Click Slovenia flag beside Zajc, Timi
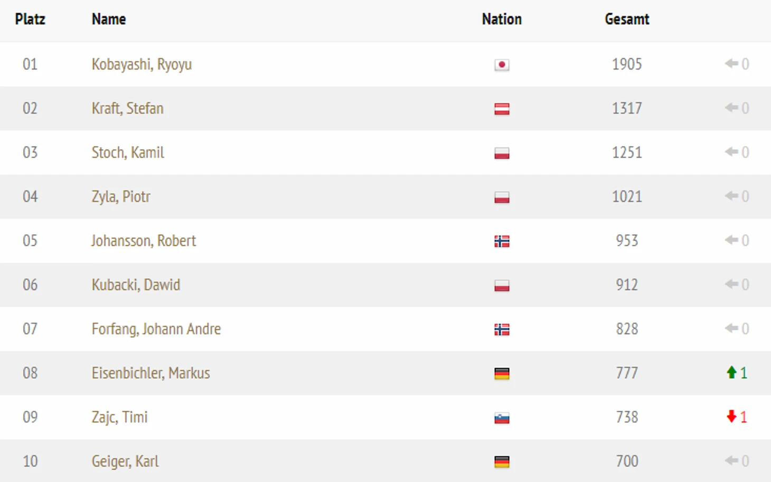771x482 pixels. [502, 418]
